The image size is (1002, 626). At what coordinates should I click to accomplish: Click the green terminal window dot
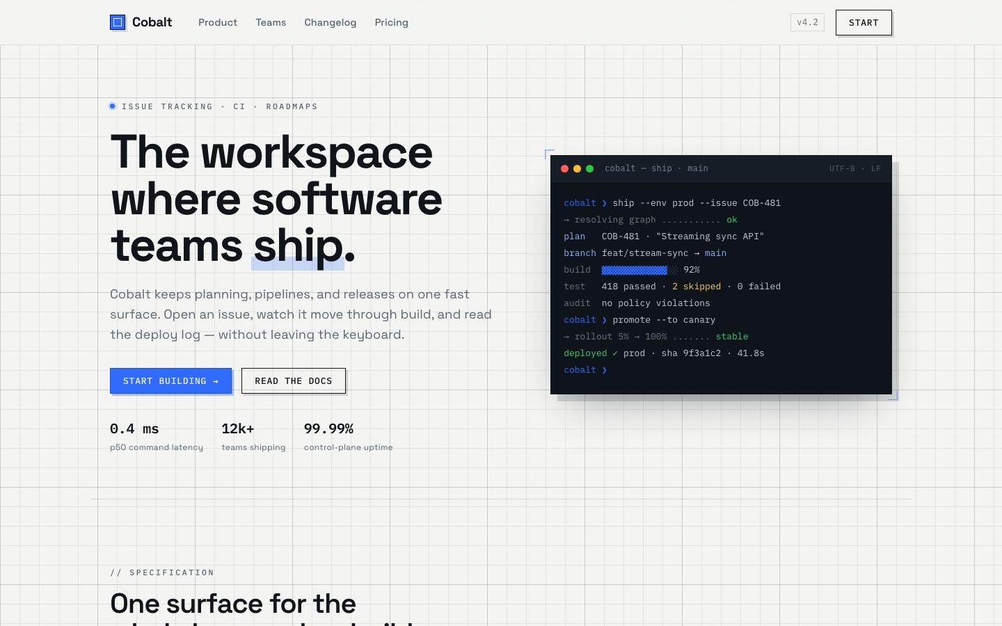(590, 168)
